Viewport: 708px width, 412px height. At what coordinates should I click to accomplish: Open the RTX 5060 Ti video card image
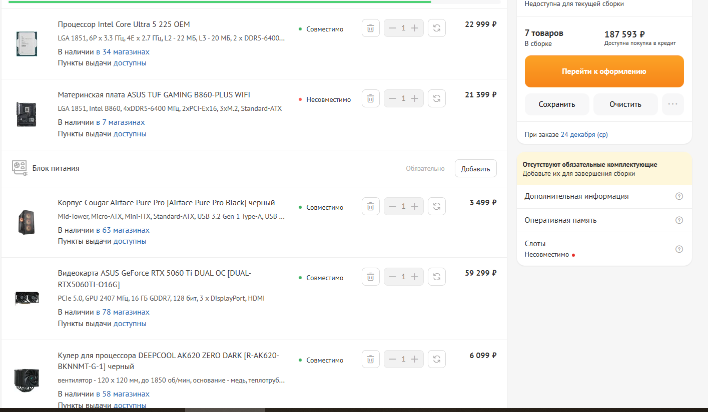(x=27, y=298)
